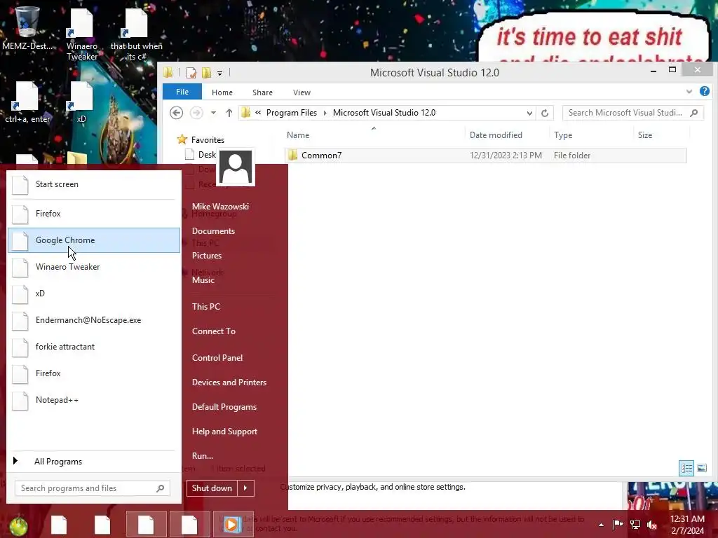Image resolution: width=718 pixels, height=538 pixels.
Task: Click muted volume tray icon
Action: click(651, 525)
